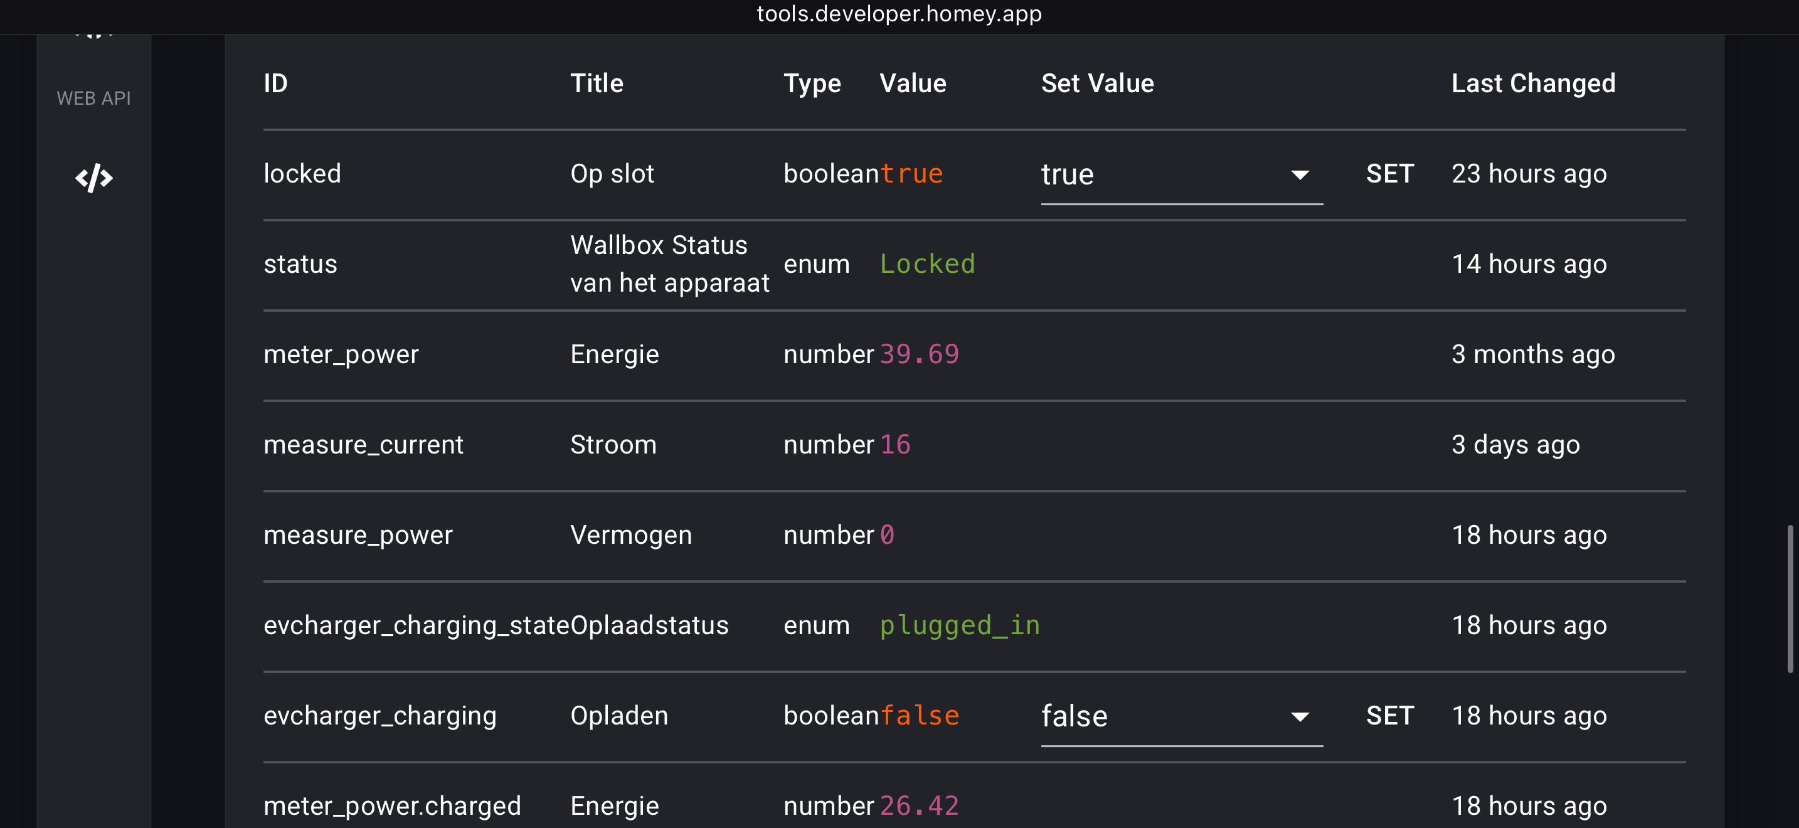Expand the locked Set Value dropdown arrow

[x=1299, y=174]
